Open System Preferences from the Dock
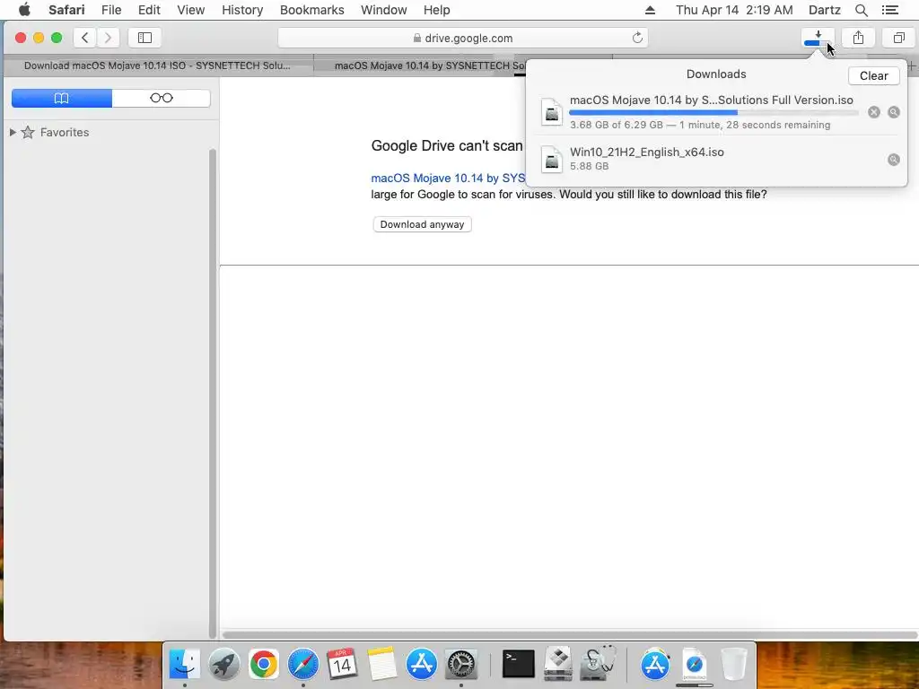 pyautogui.click(x=461, y=665)
